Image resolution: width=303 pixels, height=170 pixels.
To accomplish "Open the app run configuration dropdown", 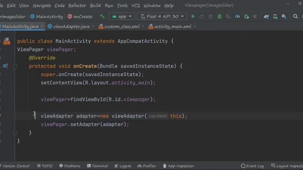I will click(x=122, y=17).
